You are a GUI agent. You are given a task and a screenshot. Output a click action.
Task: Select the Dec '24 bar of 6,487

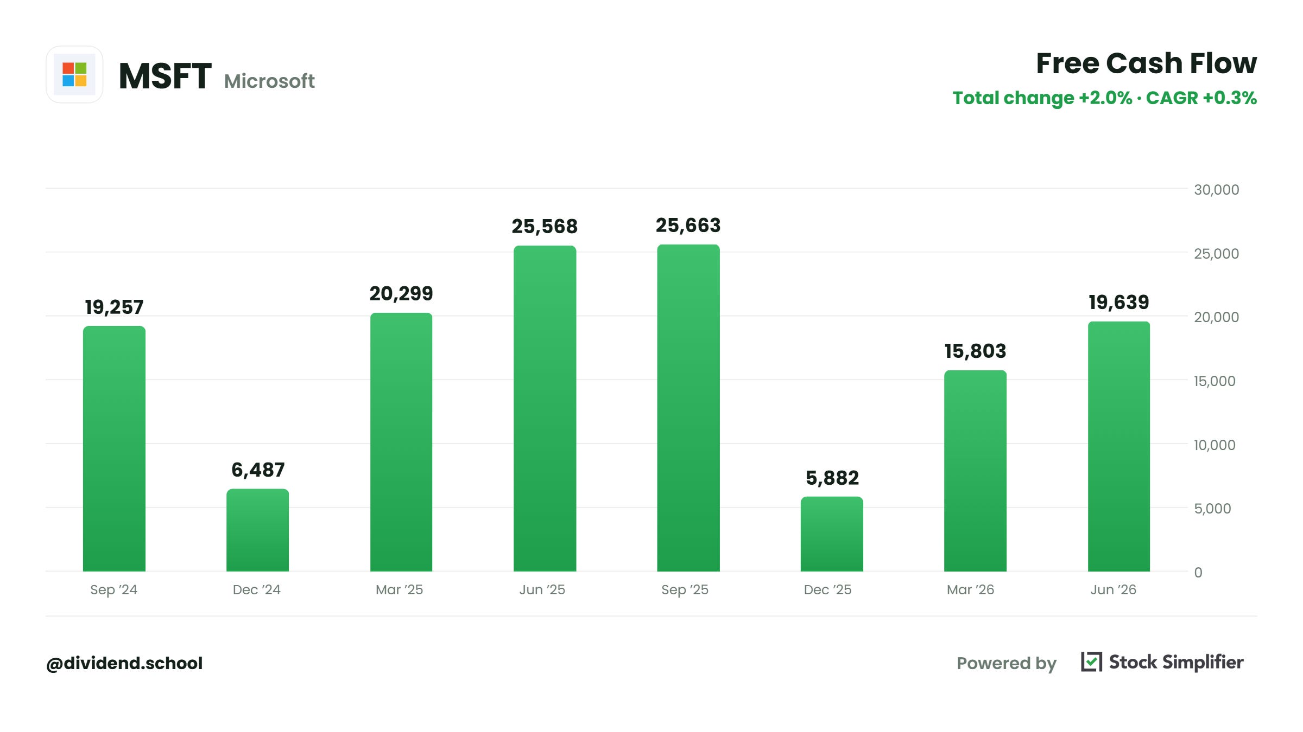pos(257,530)
